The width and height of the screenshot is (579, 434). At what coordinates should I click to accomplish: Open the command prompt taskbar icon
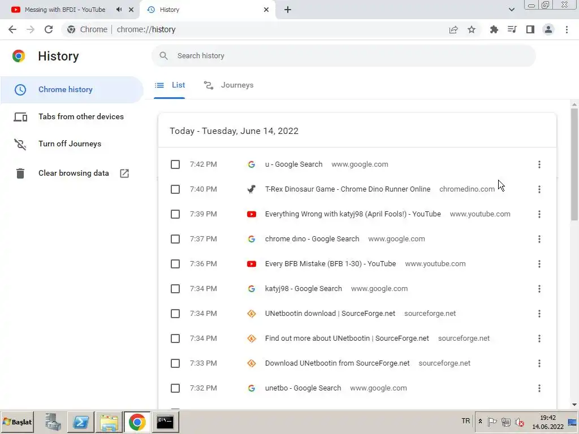(x=165, y=422)
